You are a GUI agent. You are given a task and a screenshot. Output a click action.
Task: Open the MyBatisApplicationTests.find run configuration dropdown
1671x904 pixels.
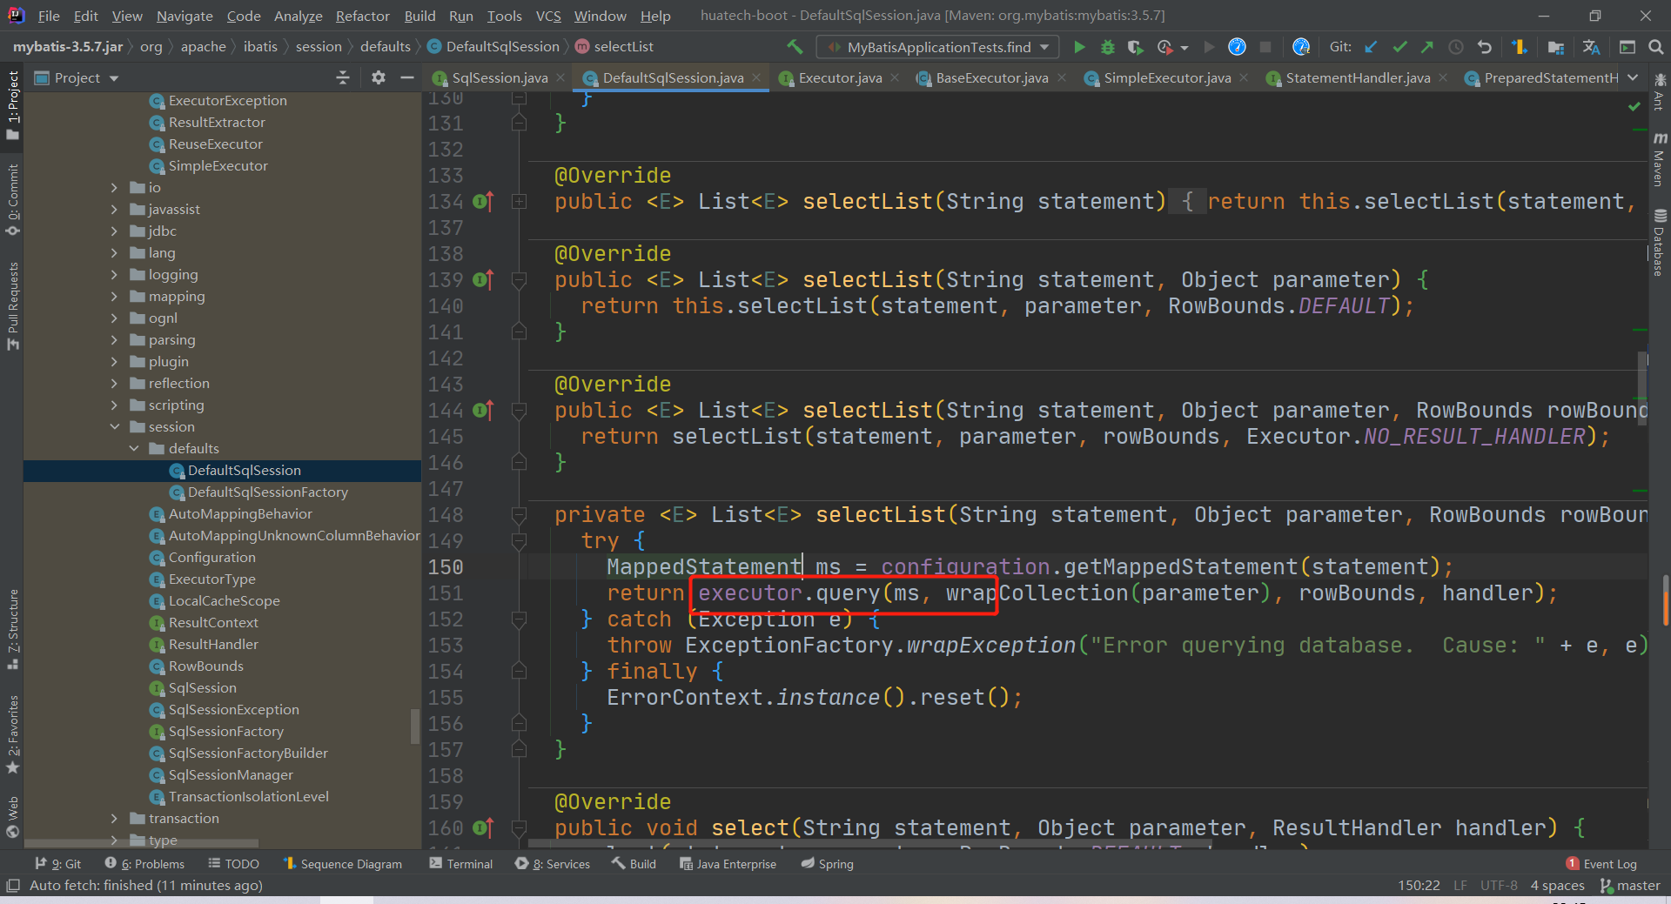click(x=937, y=47)
